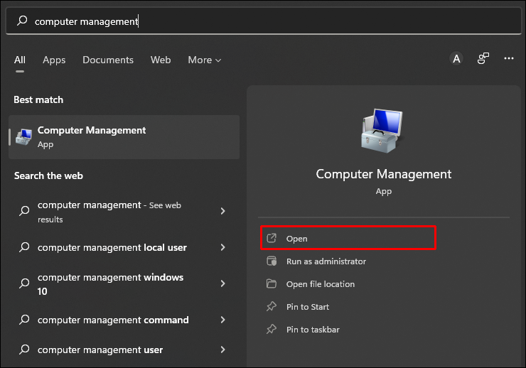
Task: Select the Web filter tab
Action: (x=161, y=60)
